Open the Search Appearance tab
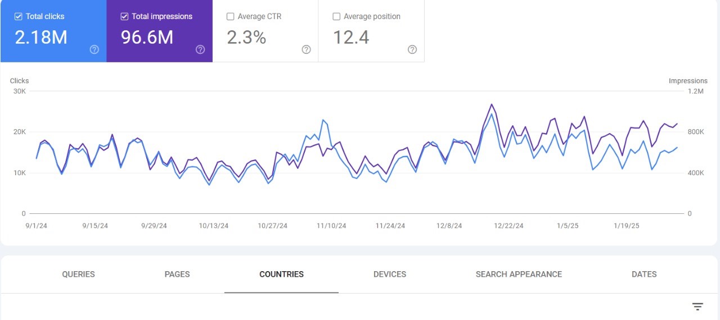 click(519, 275)
